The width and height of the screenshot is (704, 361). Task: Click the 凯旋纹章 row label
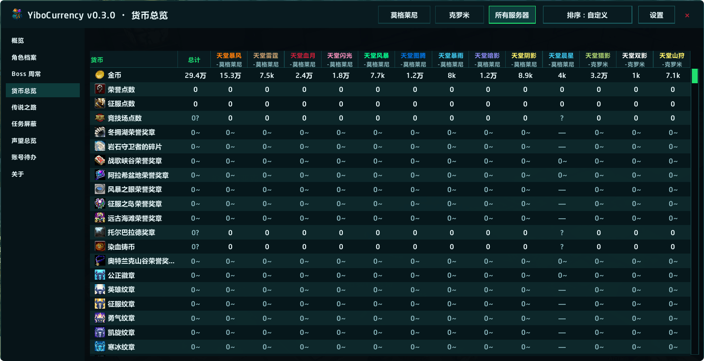pos(121,332)
